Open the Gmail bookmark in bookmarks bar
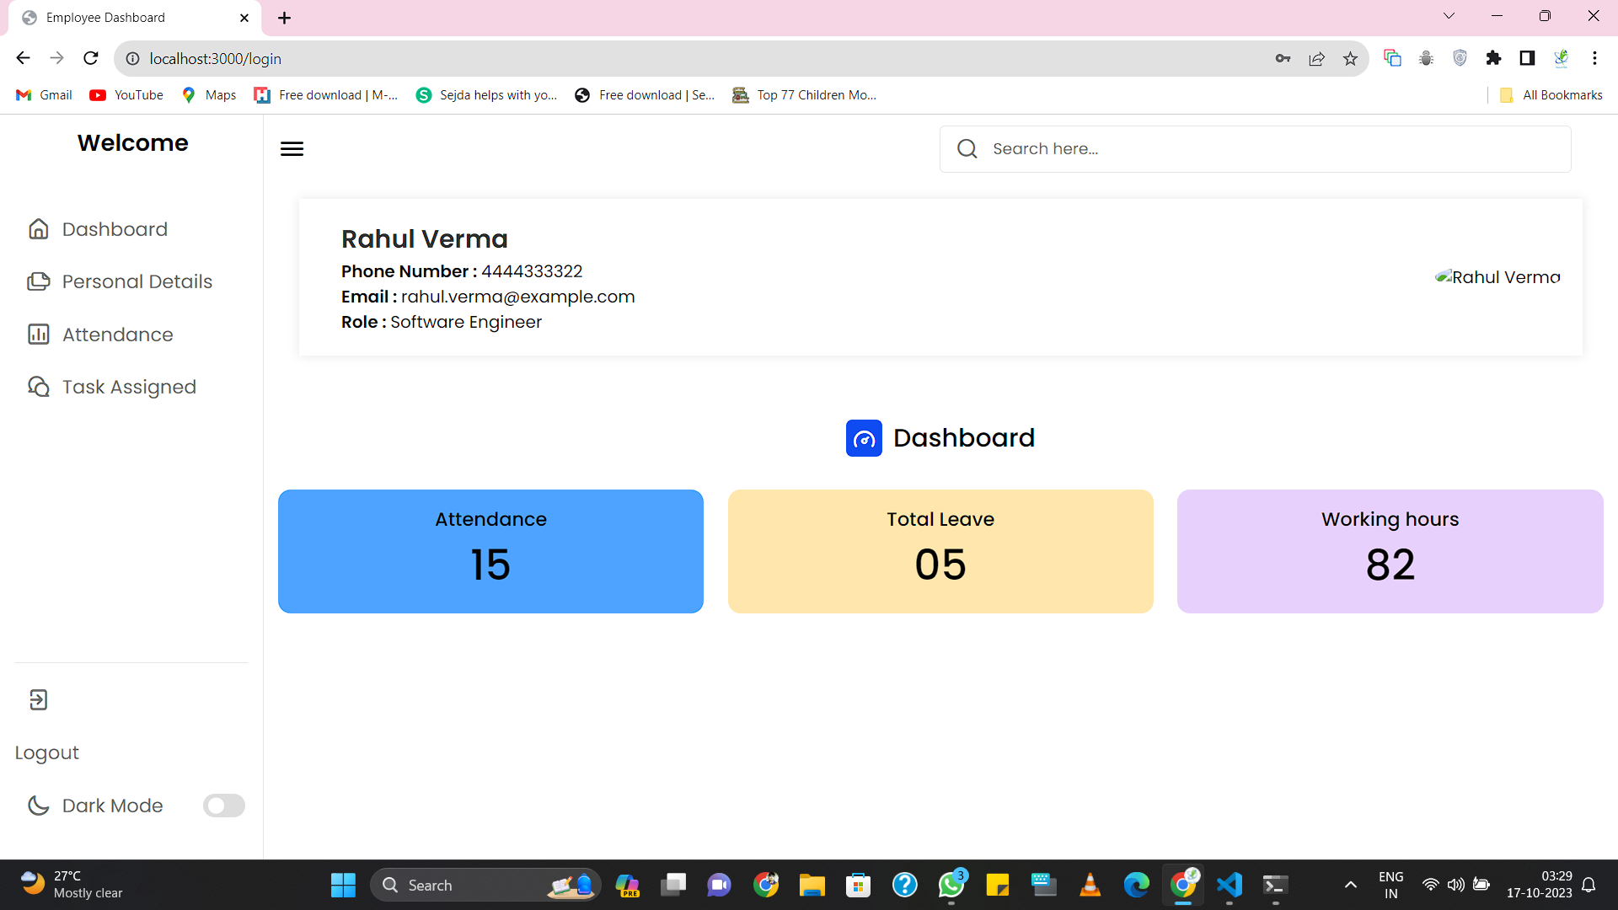Screen dimensions: 1618x910 point(43,95)
